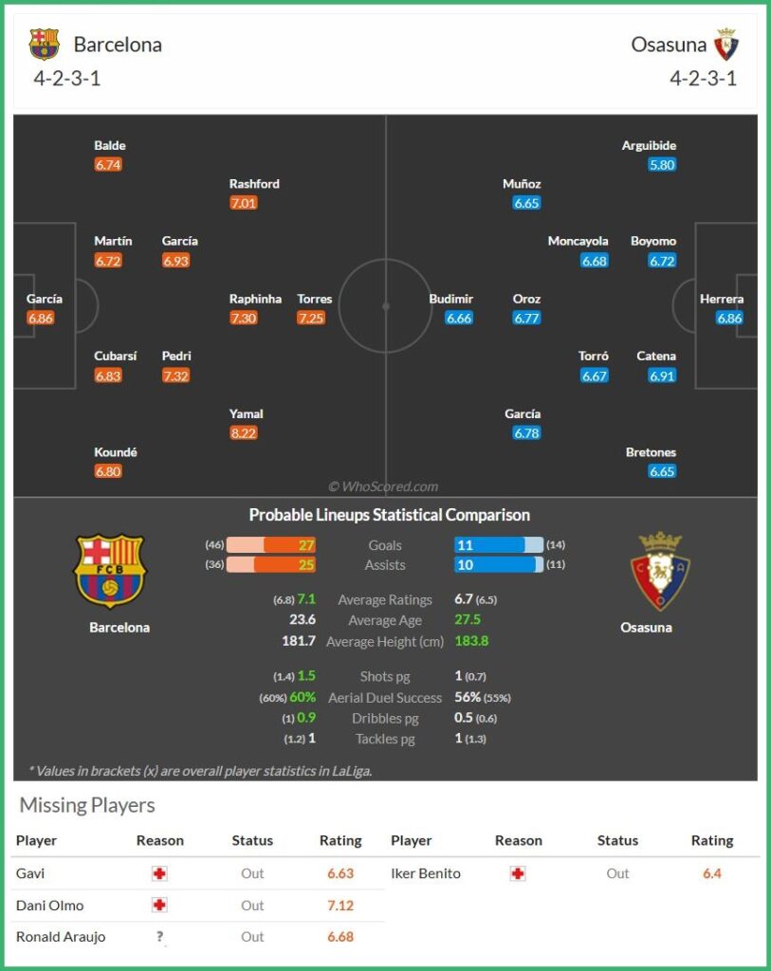
Task: Open Rashford's player link on the pitch
Action: (x=254, y=184)
